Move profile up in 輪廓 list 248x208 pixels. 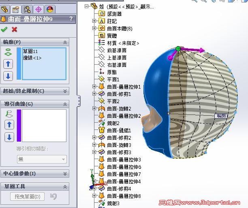click(x=8, y=64)
